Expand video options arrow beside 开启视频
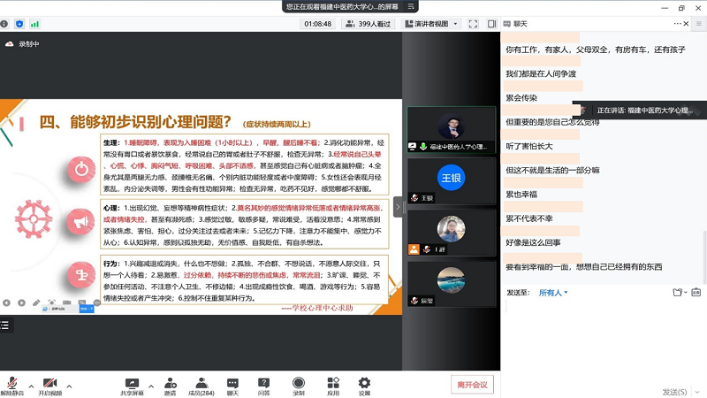The width and height of the screenshot is (707, 398). (x=69, y=387)
